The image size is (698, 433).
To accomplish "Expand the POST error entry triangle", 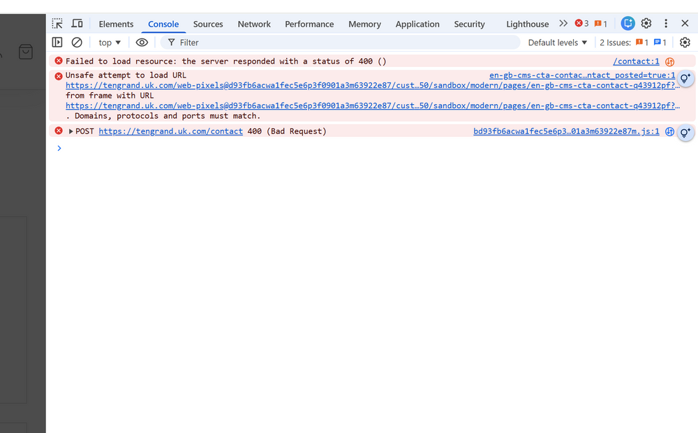I will click(x=70, y=131).
